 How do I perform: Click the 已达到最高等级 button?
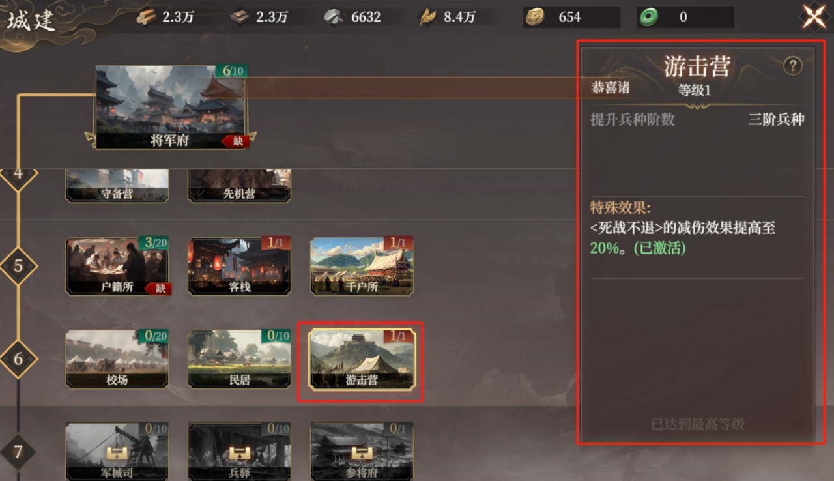pos(698,424)
